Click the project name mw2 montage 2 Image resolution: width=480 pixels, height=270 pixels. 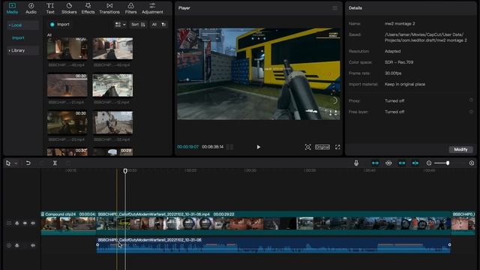point(400,23)
